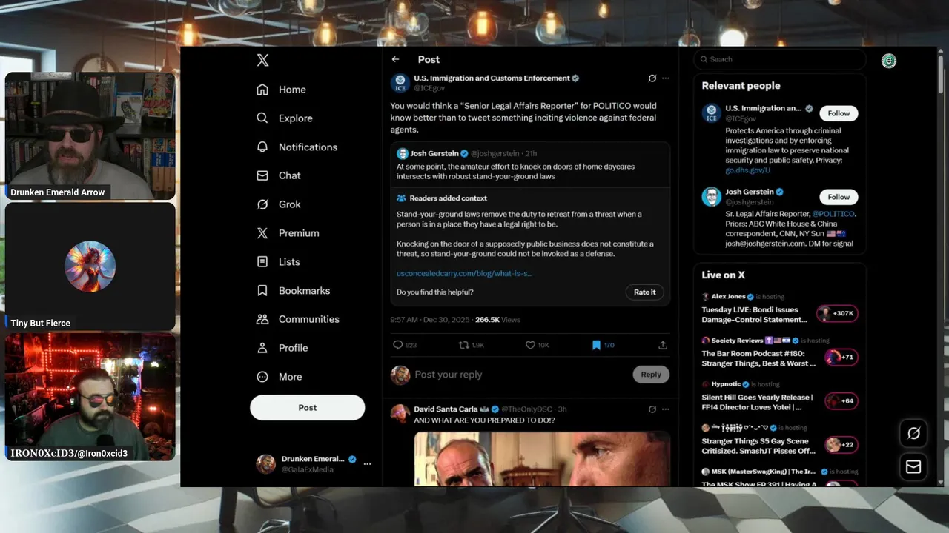Open the @POLITICO mention link in bio
Image resolution: width=949 pixels, height=533 pixels.
[833, 214]
